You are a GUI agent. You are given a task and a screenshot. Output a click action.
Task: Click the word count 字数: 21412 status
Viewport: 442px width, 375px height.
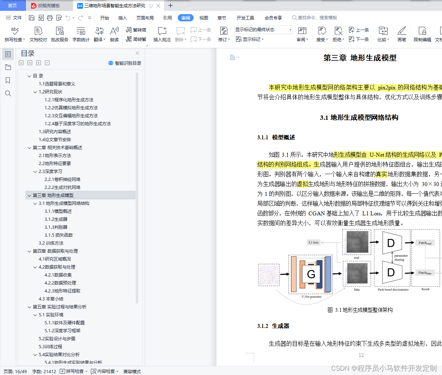(44, 371)
